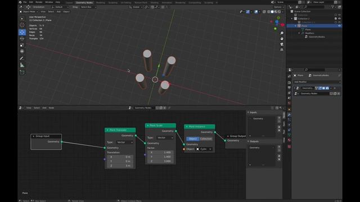Toggle modifier show in viewport button
This screenshot has height=202, width=360.
324,88
